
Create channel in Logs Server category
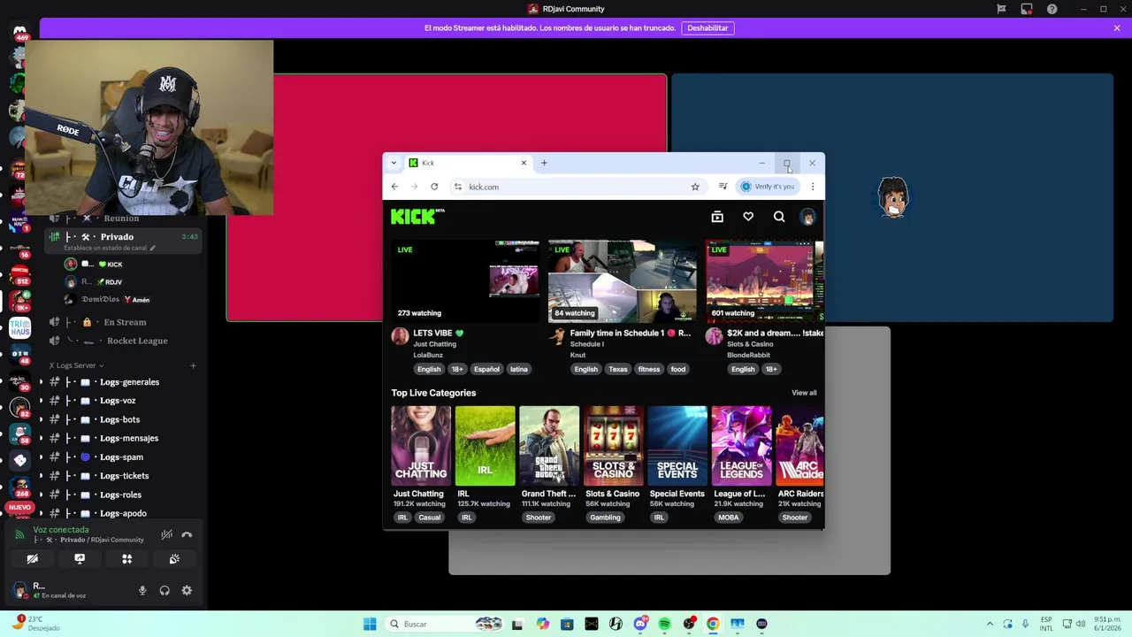[x=193, y=365]
